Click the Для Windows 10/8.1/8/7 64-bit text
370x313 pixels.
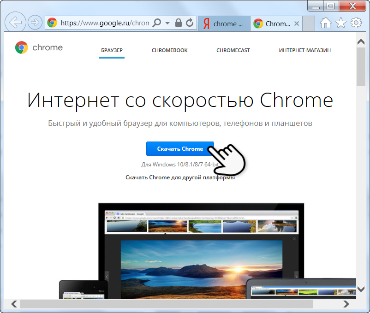[x=180, y=164]
